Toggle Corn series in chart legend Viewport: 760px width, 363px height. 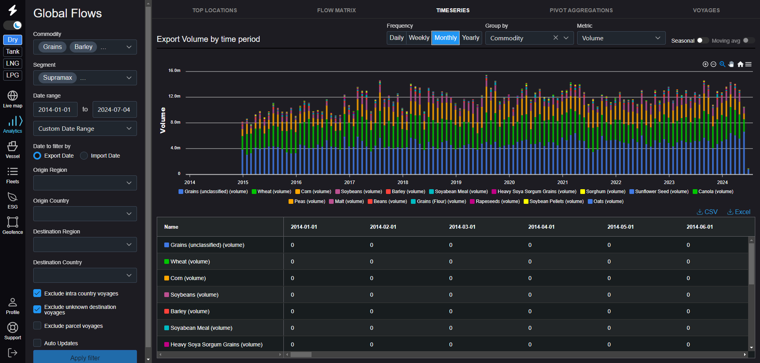313,192
